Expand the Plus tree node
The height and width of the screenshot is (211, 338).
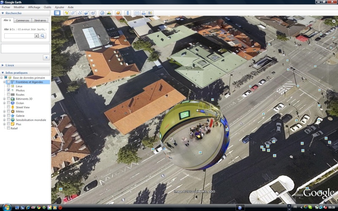point(4,124)
